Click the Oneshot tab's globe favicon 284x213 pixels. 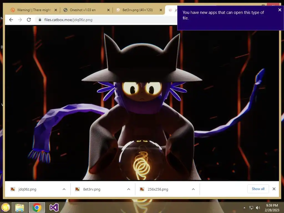[65, 10]
